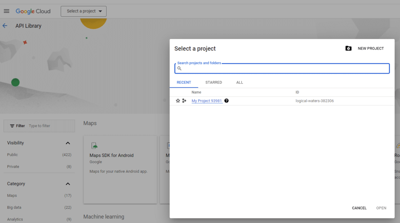The image size is (400, 223).
Task: Cancel the project selection dialog
Action: tap(359, 208)
